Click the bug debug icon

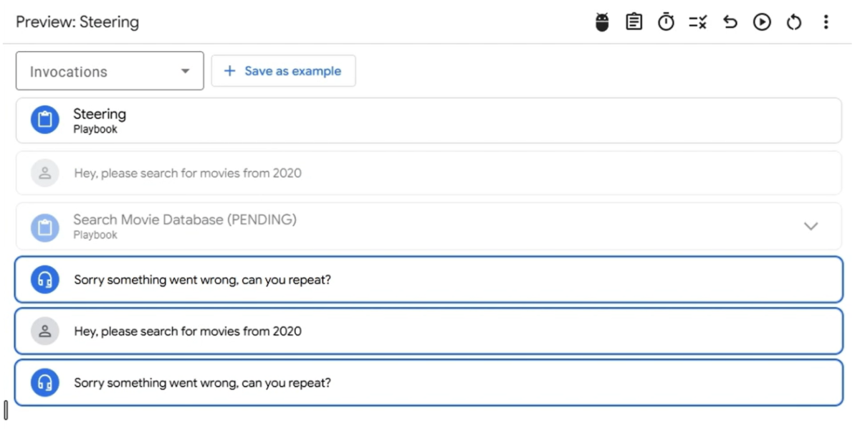click(x=602, y=22)
